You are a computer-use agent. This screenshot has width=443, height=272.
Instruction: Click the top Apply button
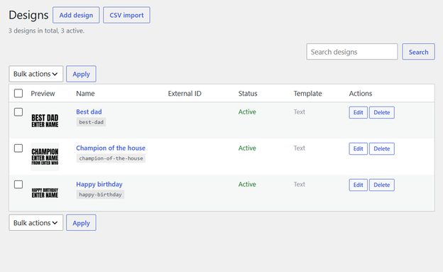81,74
